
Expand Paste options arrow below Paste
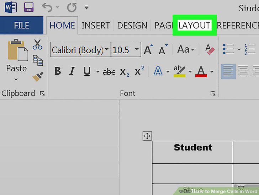16,80
